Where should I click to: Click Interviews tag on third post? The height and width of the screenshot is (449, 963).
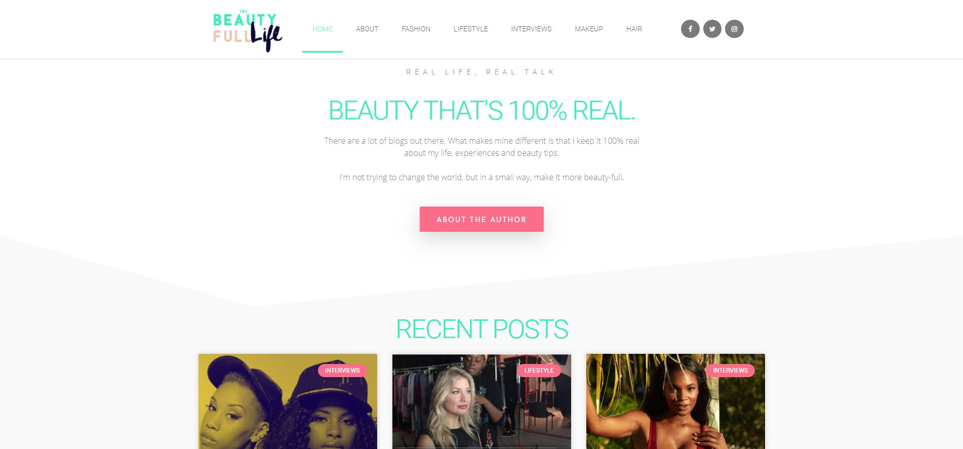[x=730, y=371]
